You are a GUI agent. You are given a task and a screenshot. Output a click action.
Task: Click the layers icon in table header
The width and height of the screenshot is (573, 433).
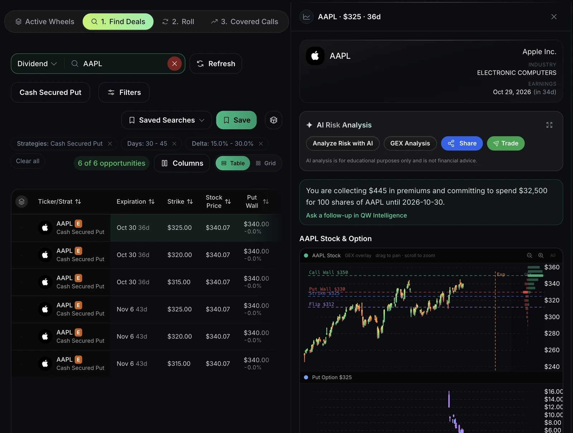pos(21,201)
